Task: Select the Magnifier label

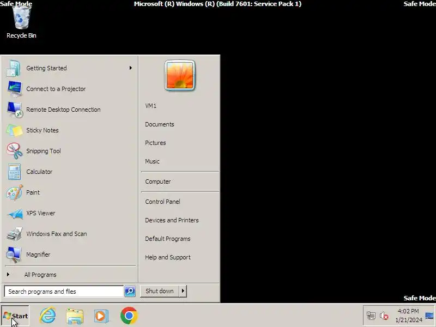Action: (x=38, y=255)
